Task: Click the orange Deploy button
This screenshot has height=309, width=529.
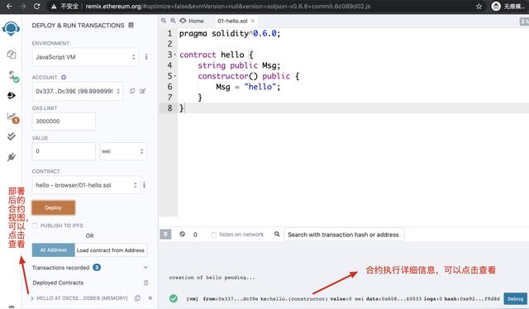Action: tap(53, 207)
